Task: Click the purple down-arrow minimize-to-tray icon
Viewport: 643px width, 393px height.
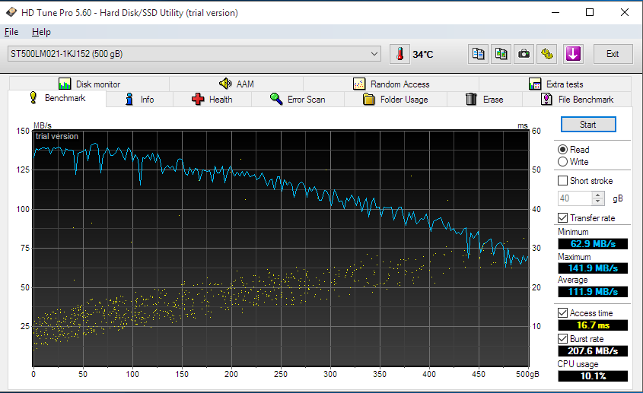Action: 573,54
